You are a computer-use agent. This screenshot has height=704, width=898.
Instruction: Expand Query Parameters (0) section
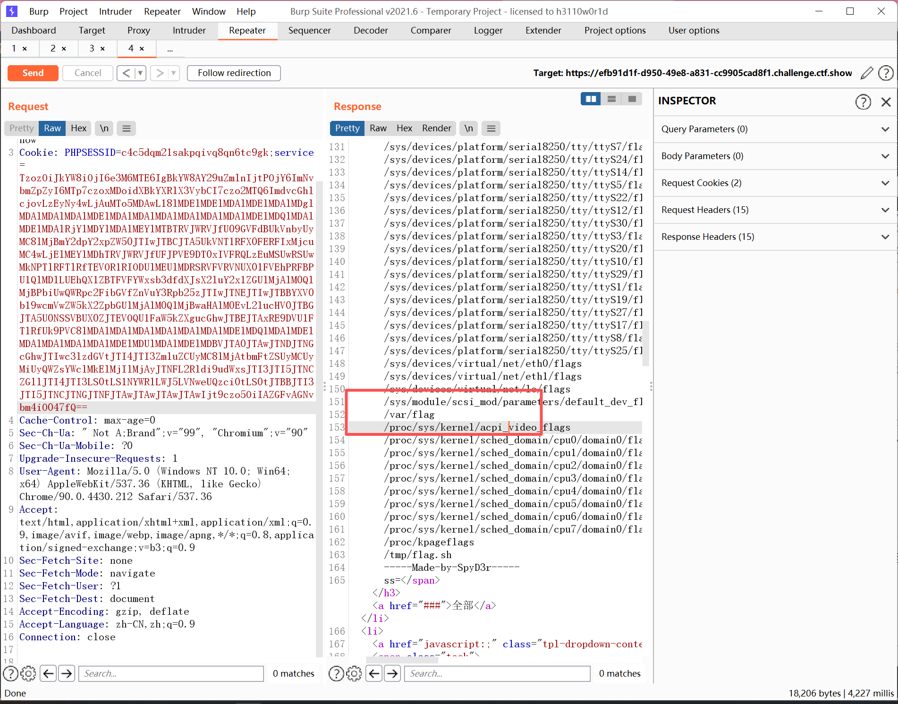click(775, 129)
